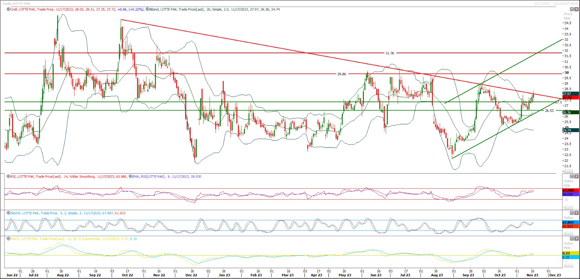Select the 31.76 horizontal resistance line label

click(390, 53)
